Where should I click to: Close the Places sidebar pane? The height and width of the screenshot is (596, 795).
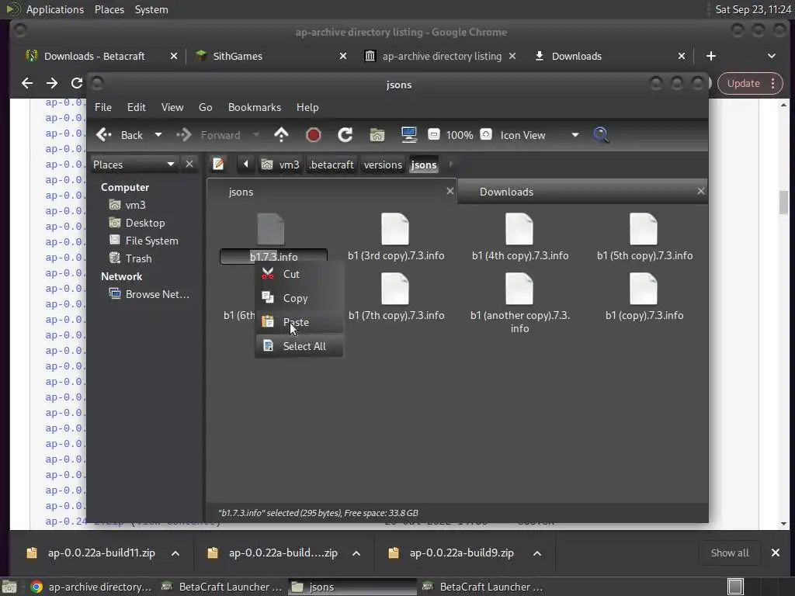pos(189,165)
